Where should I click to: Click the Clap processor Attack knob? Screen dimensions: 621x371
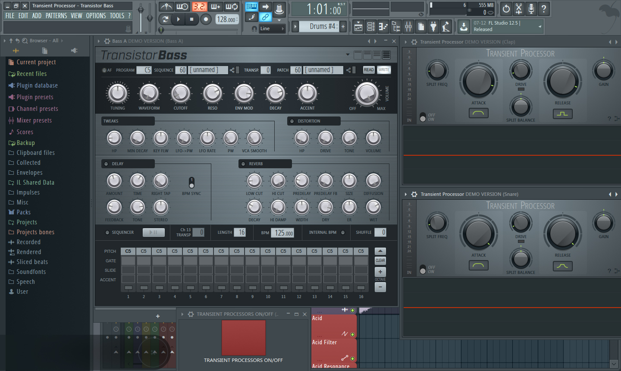pyautogui.click(x=479, y=82)
